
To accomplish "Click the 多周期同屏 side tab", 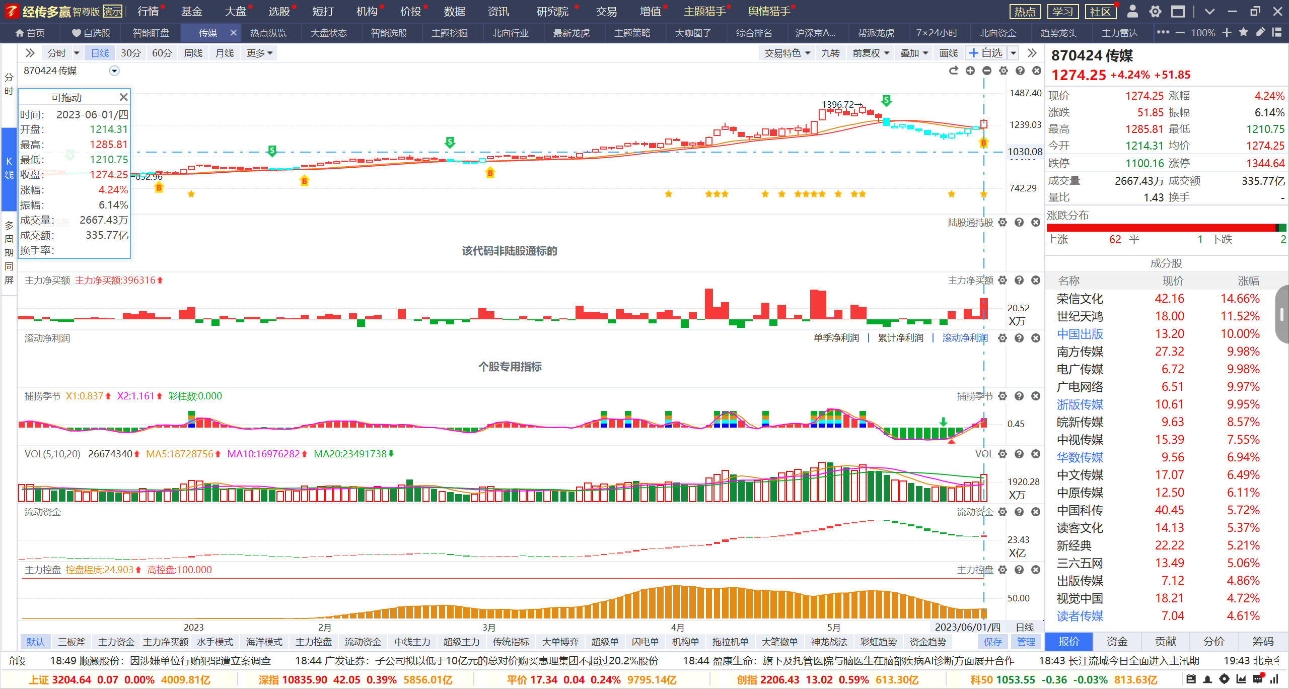I will point(9,252).
